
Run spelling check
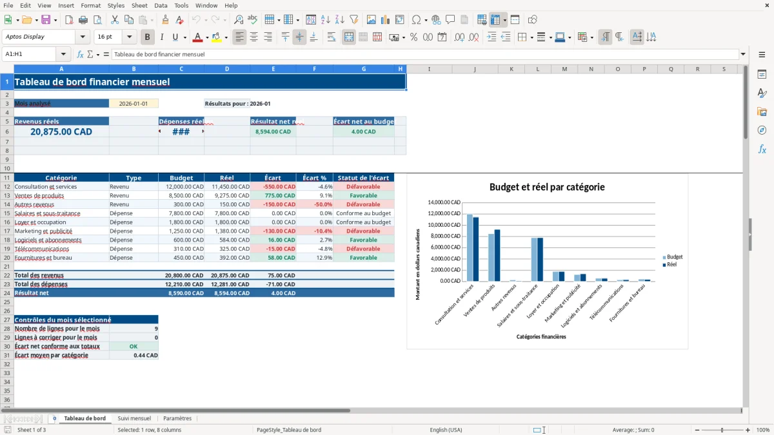coord(252,20)
